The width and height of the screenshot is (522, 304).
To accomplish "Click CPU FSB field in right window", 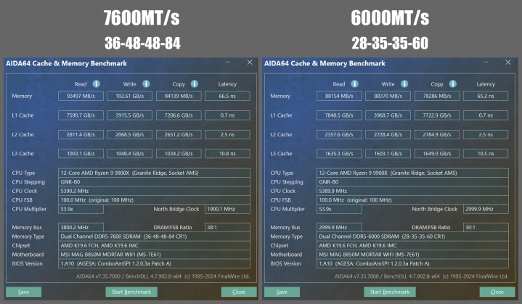I will click(412, 200).
